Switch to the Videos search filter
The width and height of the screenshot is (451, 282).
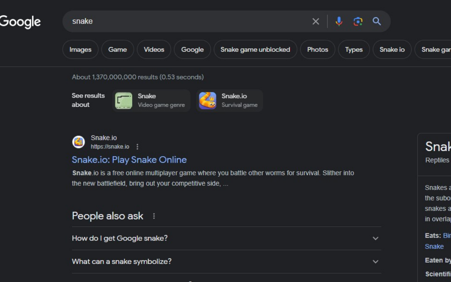(154, 49)
